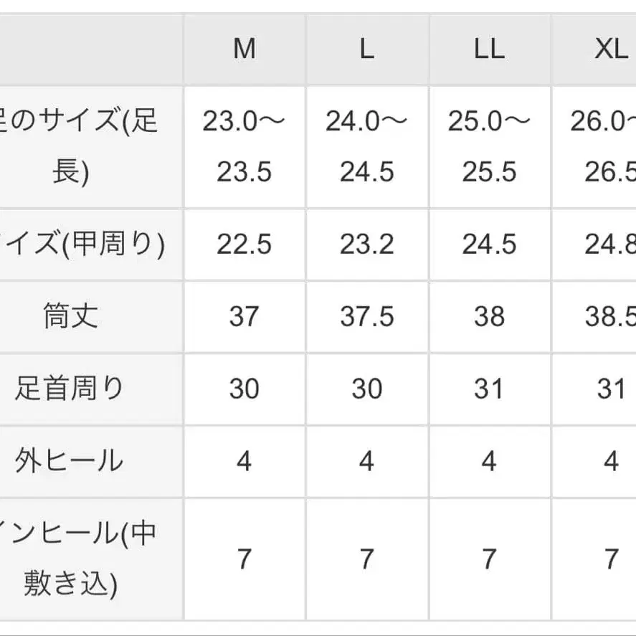Click the 筒丈 row label
This screenshot has width=636, height=636.
(70, 316)
